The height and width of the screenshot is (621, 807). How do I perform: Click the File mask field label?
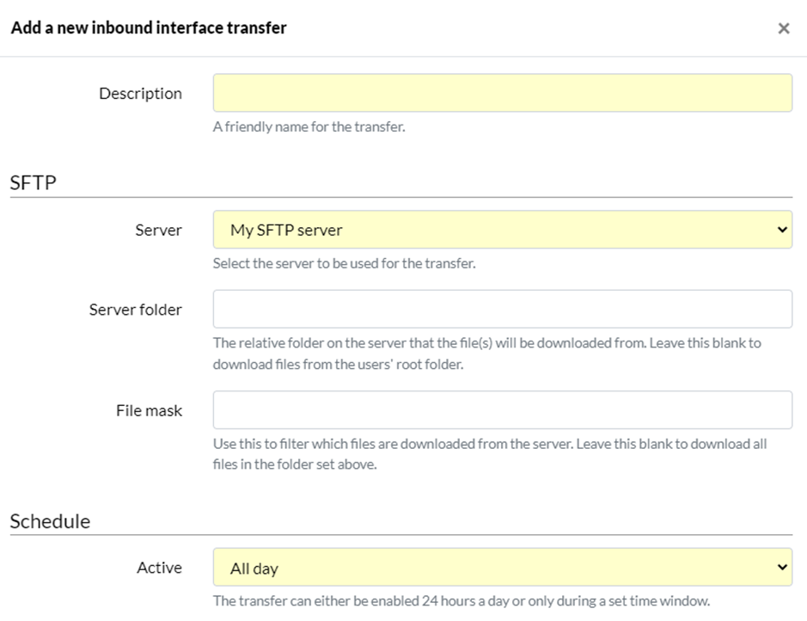click(x=149, y=410)
